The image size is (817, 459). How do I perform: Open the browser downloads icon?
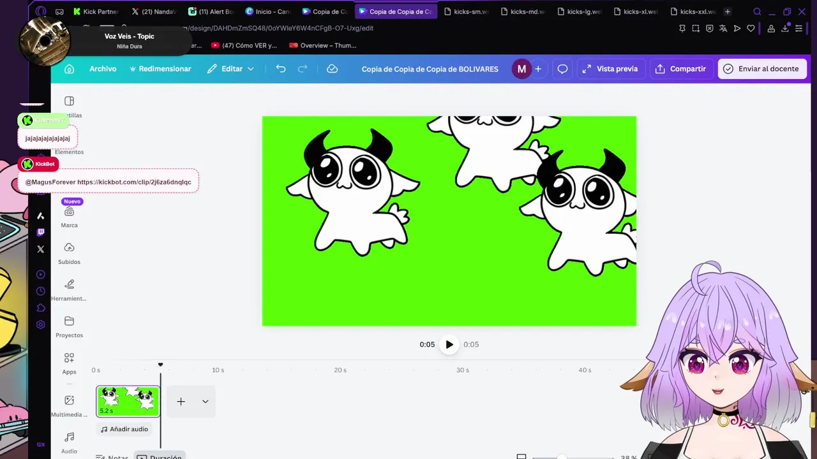point(785,28)
